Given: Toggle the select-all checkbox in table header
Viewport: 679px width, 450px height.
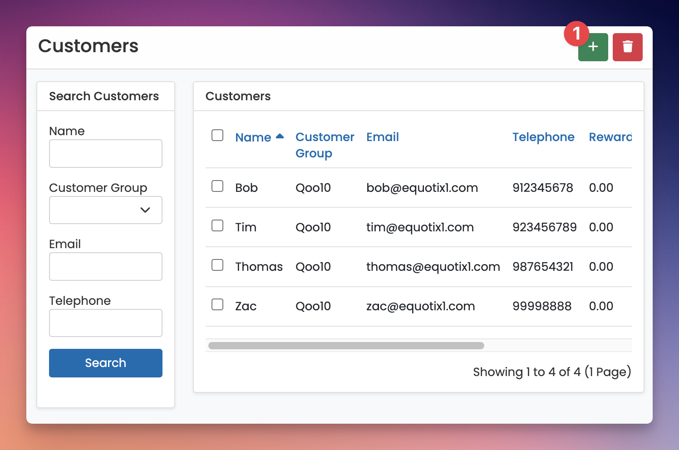Looking at the screenshot, I should (x=217, y=135).
